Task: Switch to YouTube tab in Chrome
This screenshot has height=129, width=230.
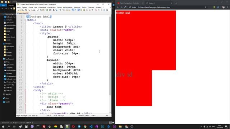Action: tap(130, 3)
